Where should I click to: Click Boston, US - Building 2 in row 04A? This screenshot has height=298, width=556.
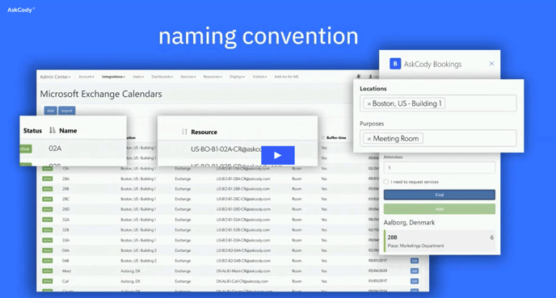138,250
